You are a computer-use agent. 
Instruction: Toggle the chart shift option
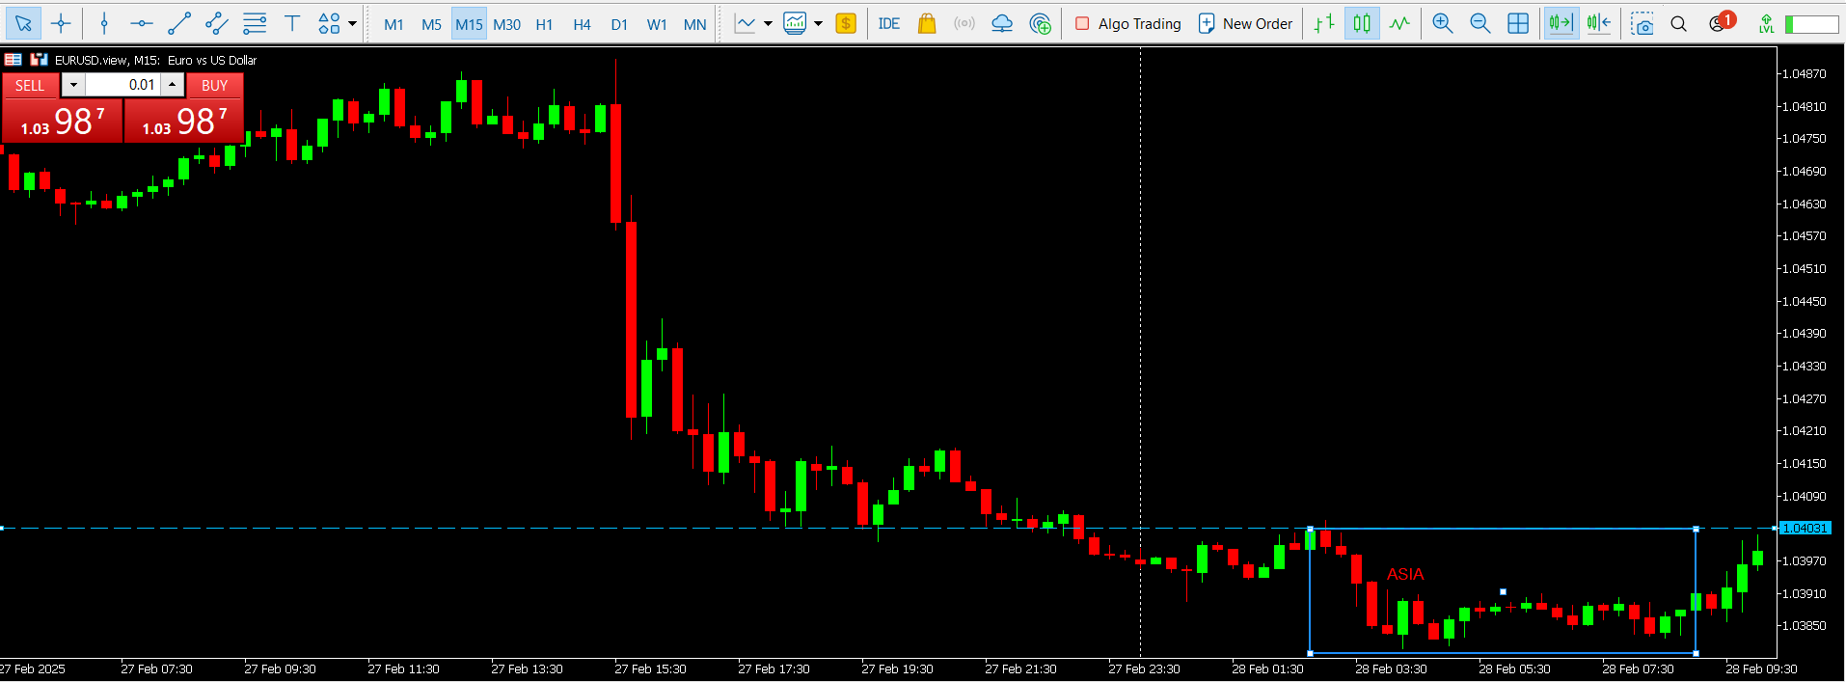(x=1598, y=23)
